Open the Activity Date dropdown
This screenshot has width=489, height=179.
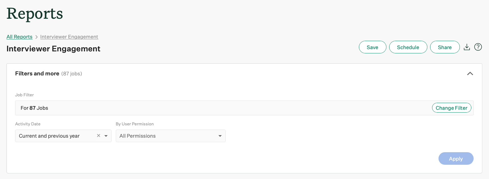point(106,136)
